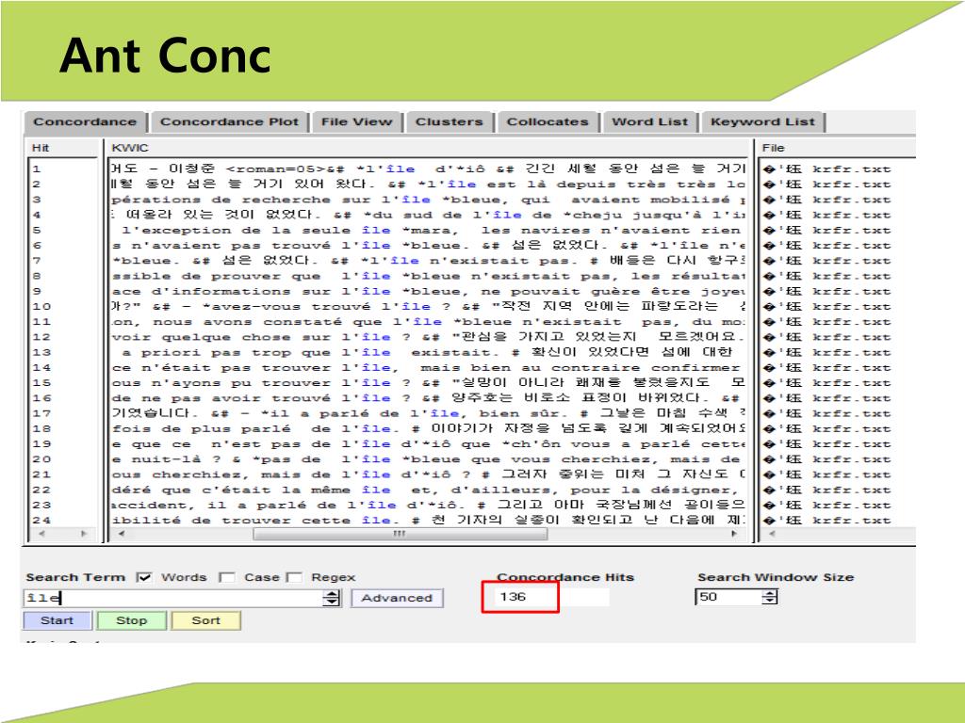965x723 pixels.
Task: Enable the Regex checkbox
Action: [x=295, y=577]
